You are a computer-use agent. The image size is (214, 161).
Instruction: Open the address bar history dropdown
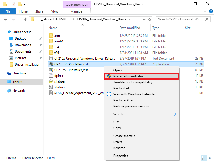click(144, 20)
